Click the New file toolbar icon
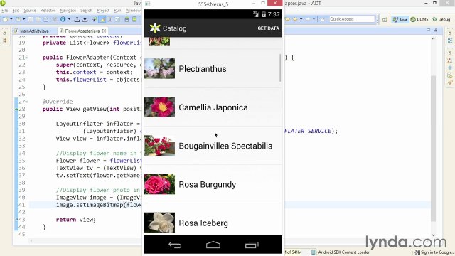This screenshot has height=256, width=455. pyautogui.click(x=5, y=19)
